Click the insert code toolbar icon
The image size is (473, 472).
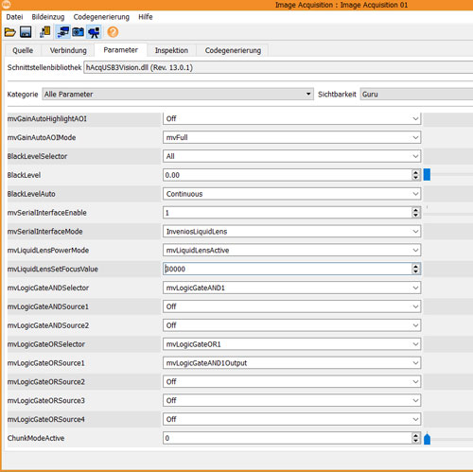coord(45,32)
